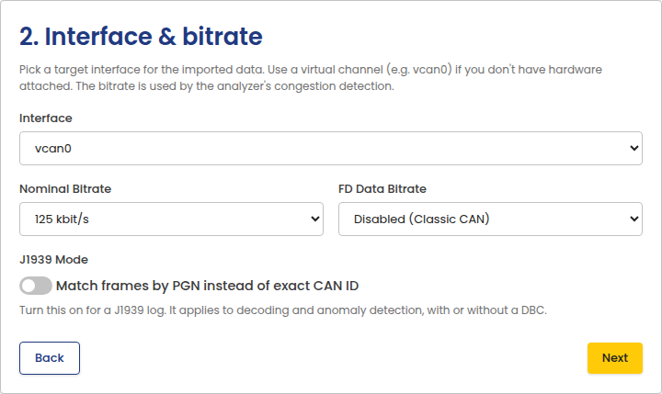662x394 pixels.
Task: Click the 'FD Data Bitrate' field label
Action: coord(382,188)
